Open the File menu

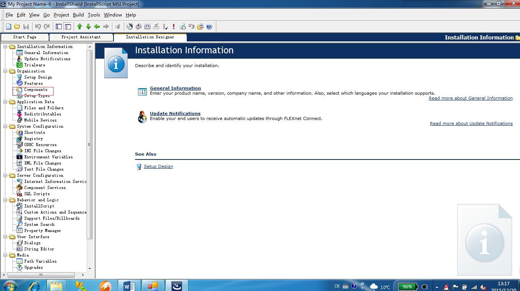9,15
